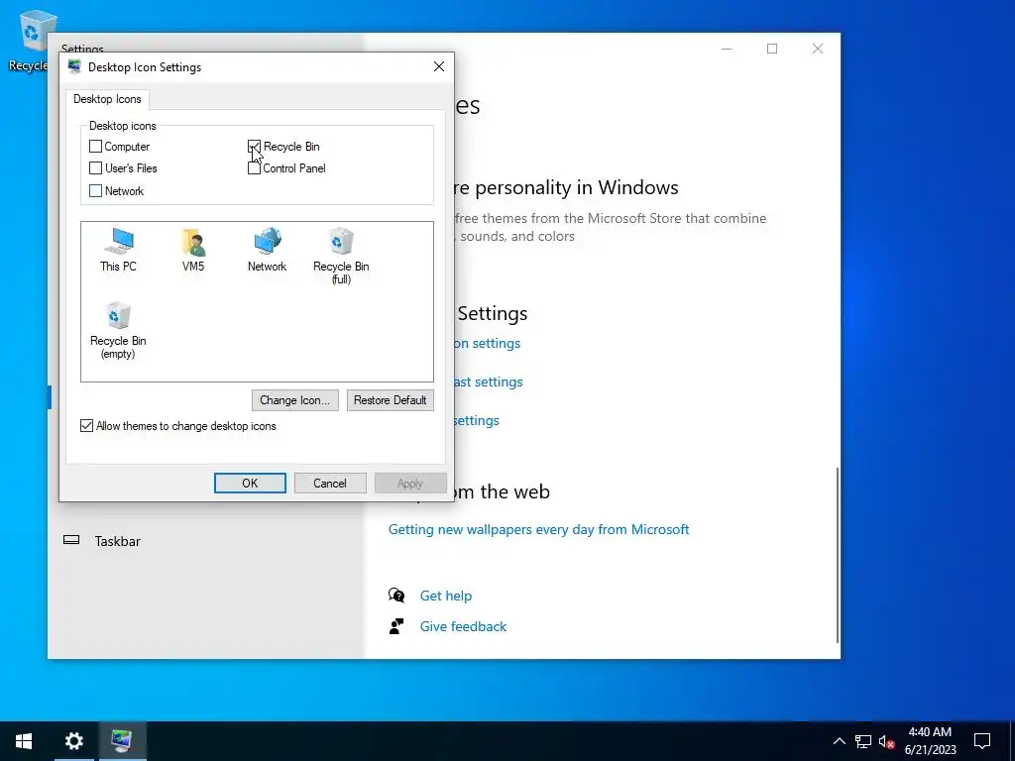Click the Get help chat icon
Viewport: 1015px width, 761px height.
pos(396,596)
